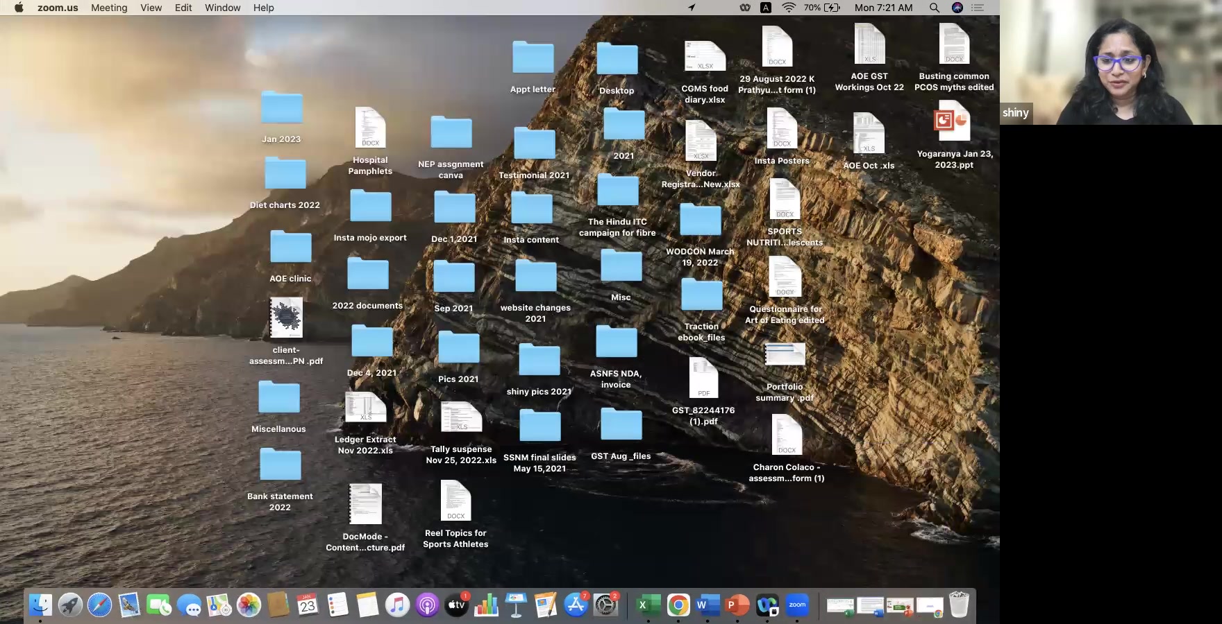This screenshot has width=1222, height=624.
Task: Select client-assessm...PN .pdf file
Action: click(286, 331)
